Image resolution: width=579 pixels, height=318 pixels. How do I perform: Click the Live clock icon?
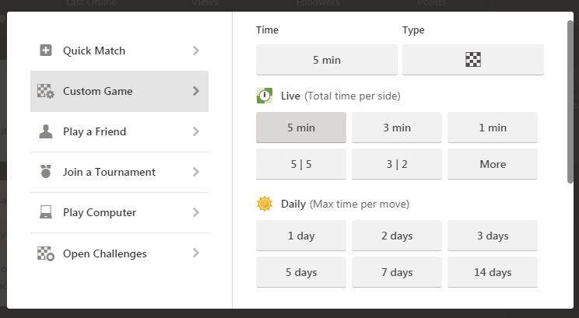tap(265, 96)
